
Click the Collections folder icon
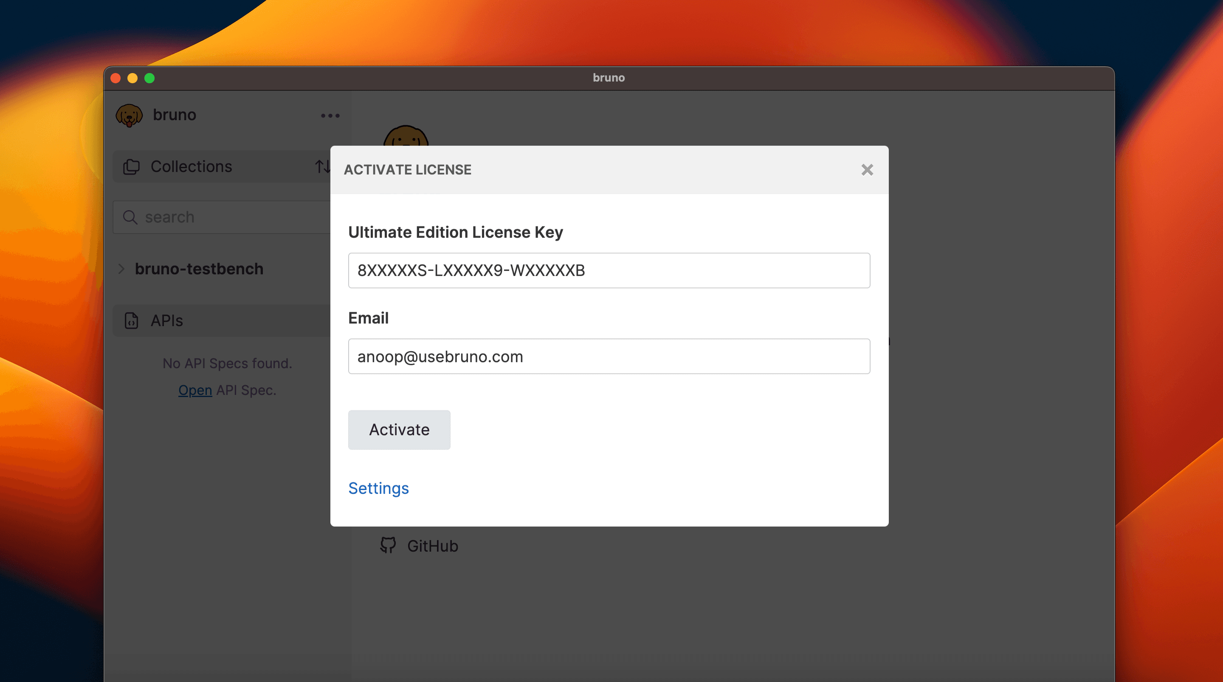point(132,167)
